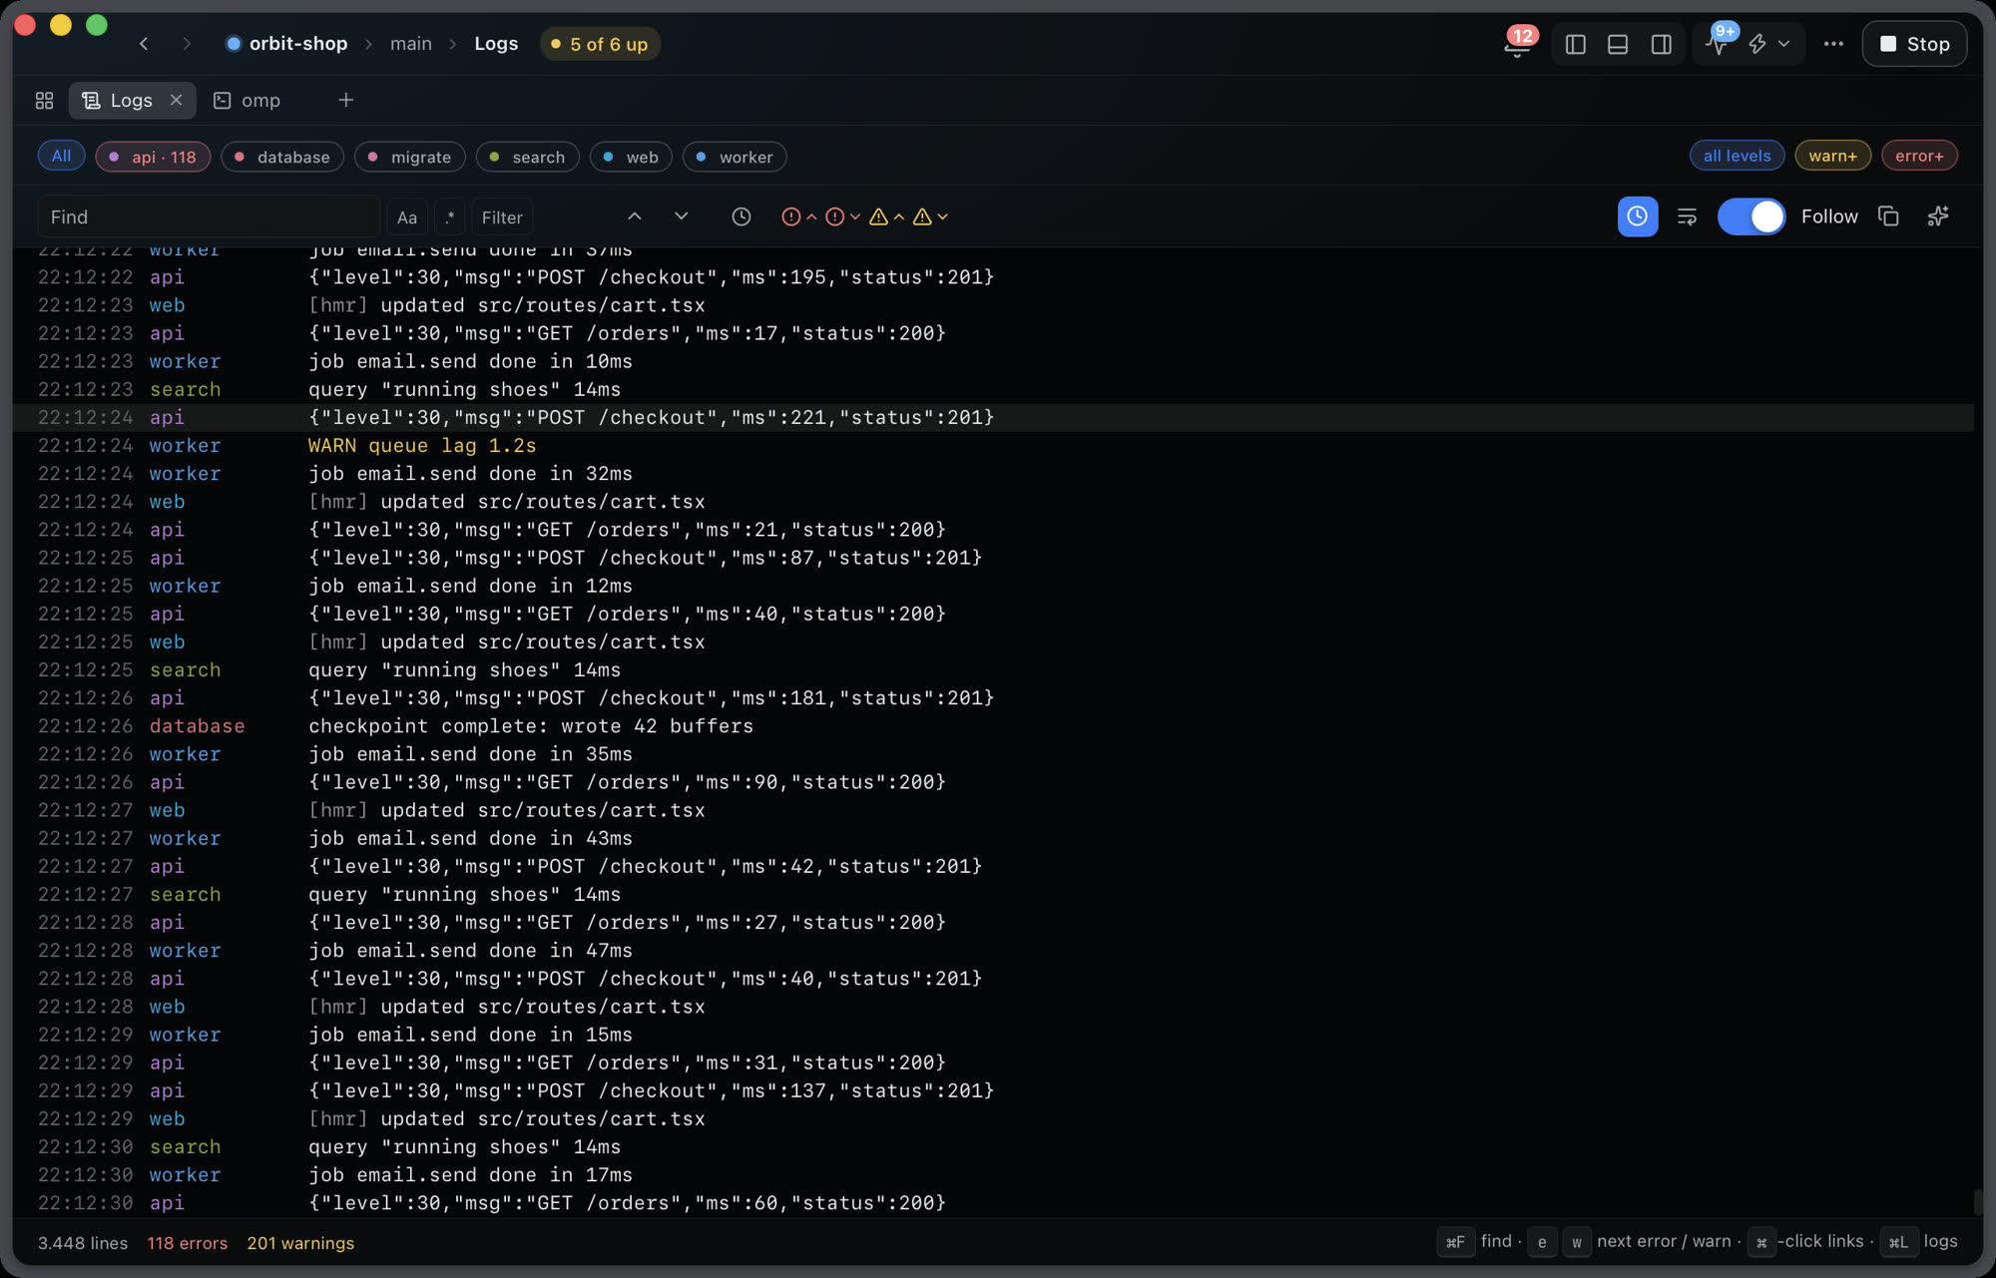Open the notifications bell with badge 12
Viewport: 1996px width, 1278px height.
[x=1518, y=44]
